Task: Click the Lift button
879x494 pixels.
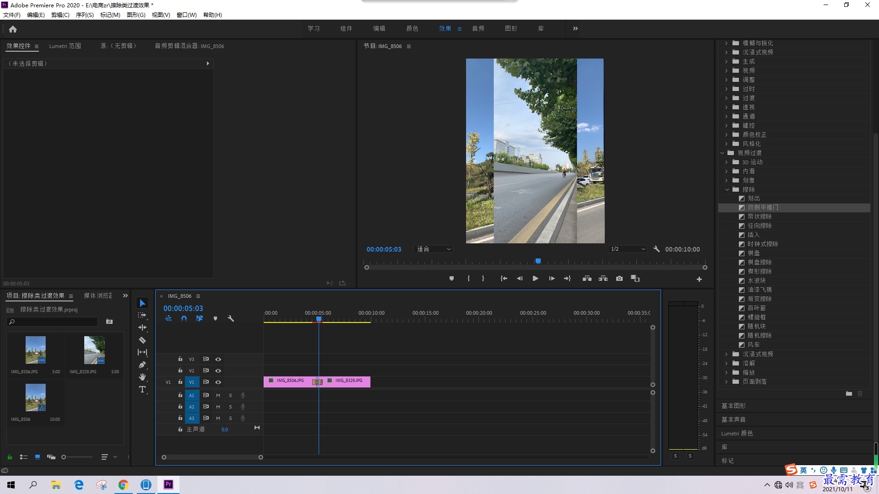Action: [x=587, y=279]
